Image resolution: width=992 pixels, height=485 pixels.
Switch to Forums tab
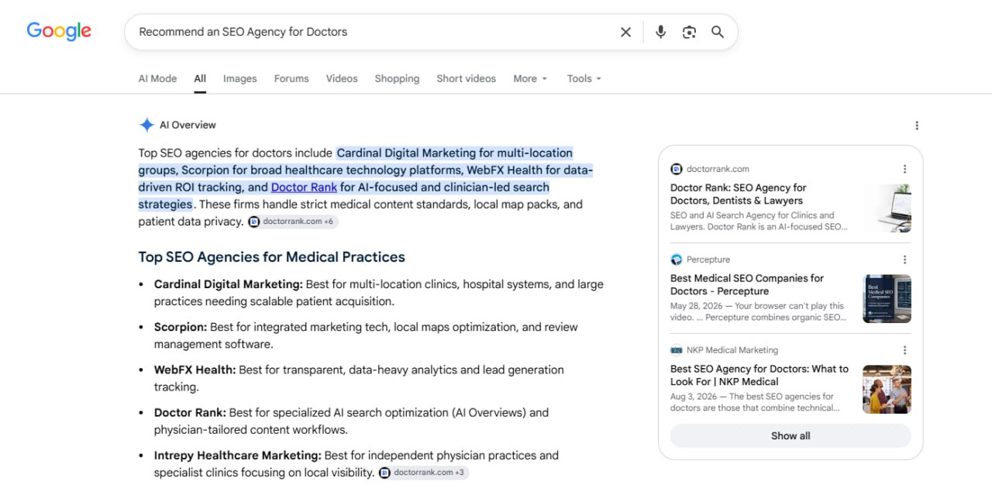click(291, 78)
